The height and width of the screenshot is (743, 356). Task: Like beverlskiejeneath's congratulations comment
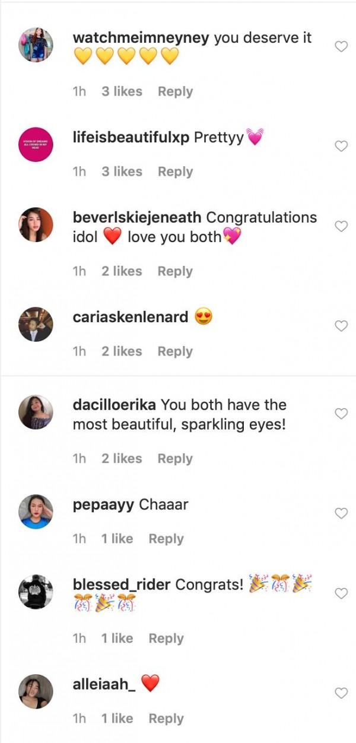tap(341, 226)
